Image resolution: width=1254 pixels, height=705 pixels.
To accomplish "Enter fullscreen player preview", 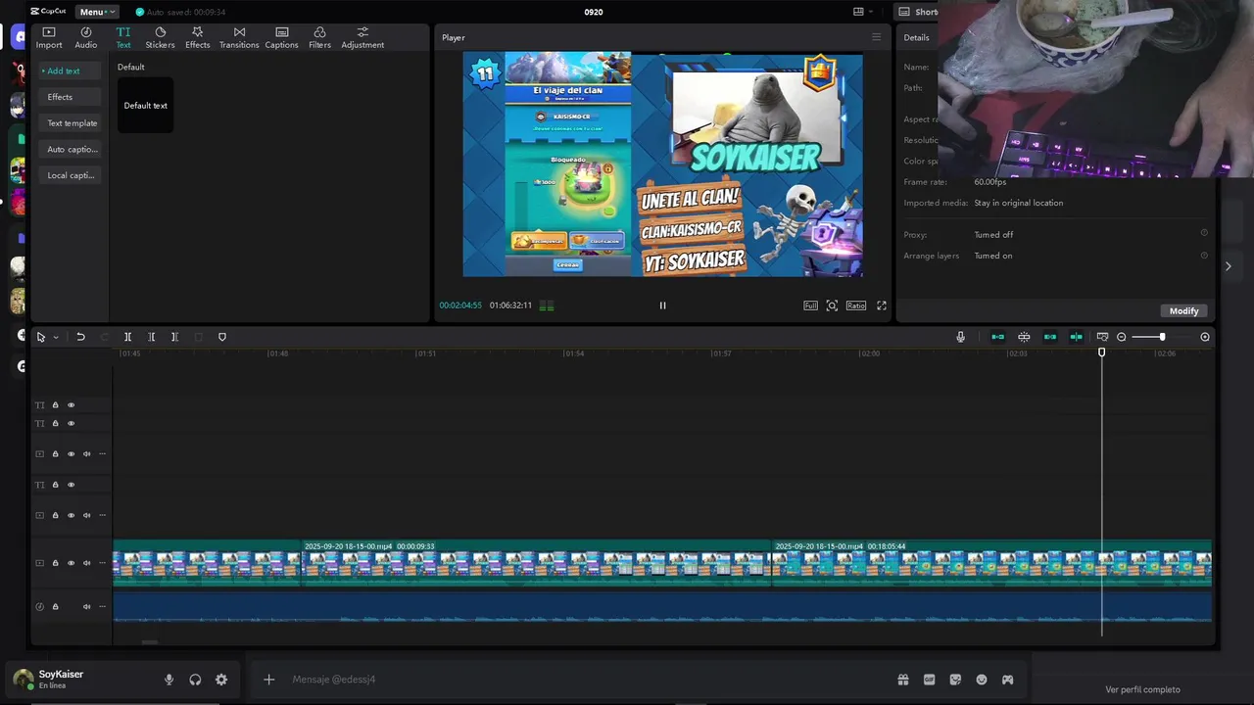I will click(882, 305).
